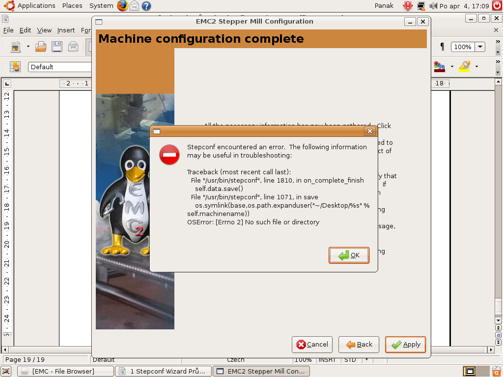The height and width of the screenshot is (377, 503).
Task: Open the Styles and Formatting icon
Action: point(16,67)
